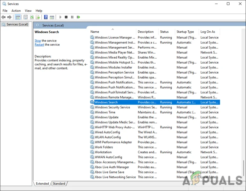Select the Windows Mixed Reality Op... service
The width and height of the screenshot is (246, 191).
[x=155, y=57]
